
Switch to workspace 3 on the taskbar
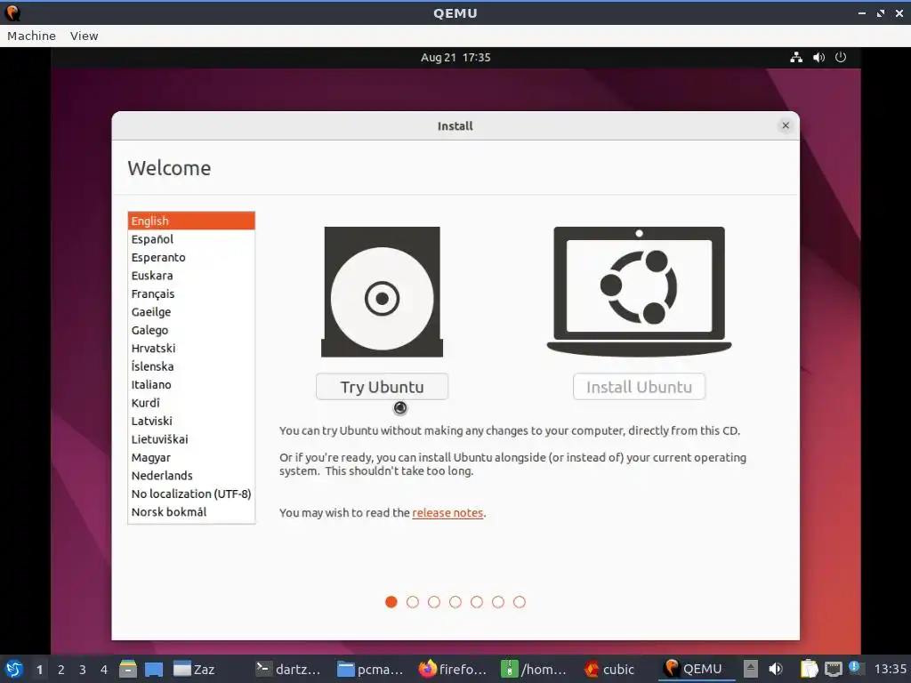click(x=83, y=670)
